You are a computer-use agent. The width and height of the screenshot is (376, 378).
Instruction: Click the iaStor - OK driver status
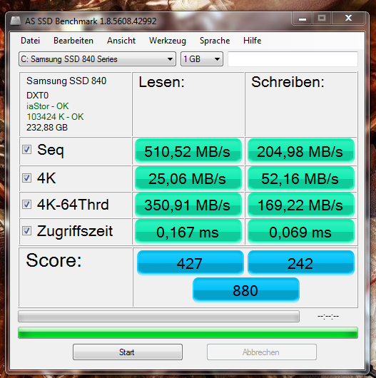tap(48, 106)
